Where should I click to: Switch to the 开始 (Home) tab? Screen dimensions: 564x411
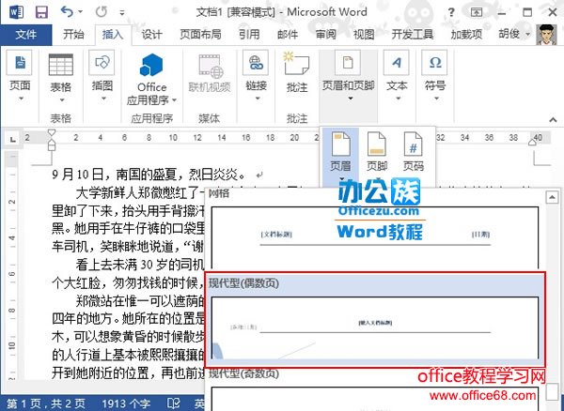(x=73, y=35)
